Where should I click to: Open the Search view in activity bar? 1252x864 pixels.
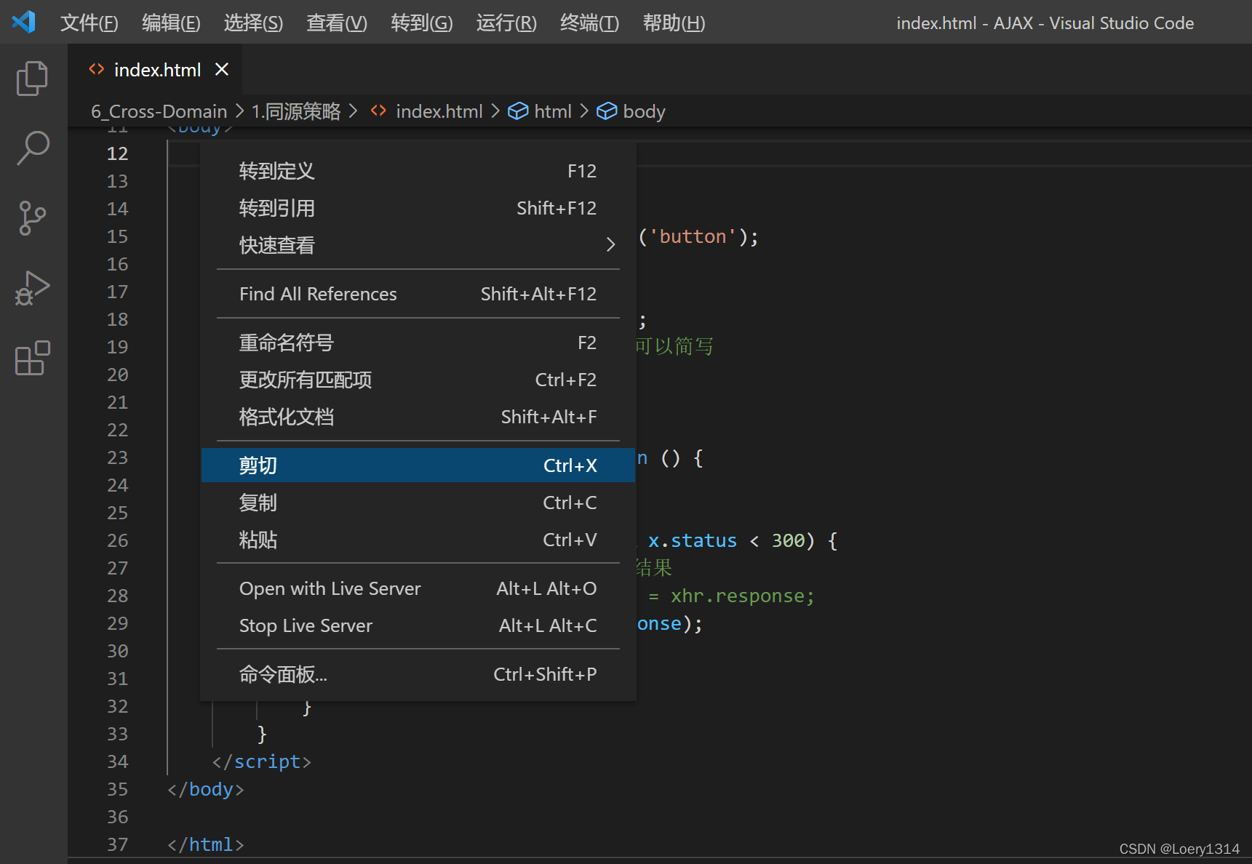[x=32, y=148]
